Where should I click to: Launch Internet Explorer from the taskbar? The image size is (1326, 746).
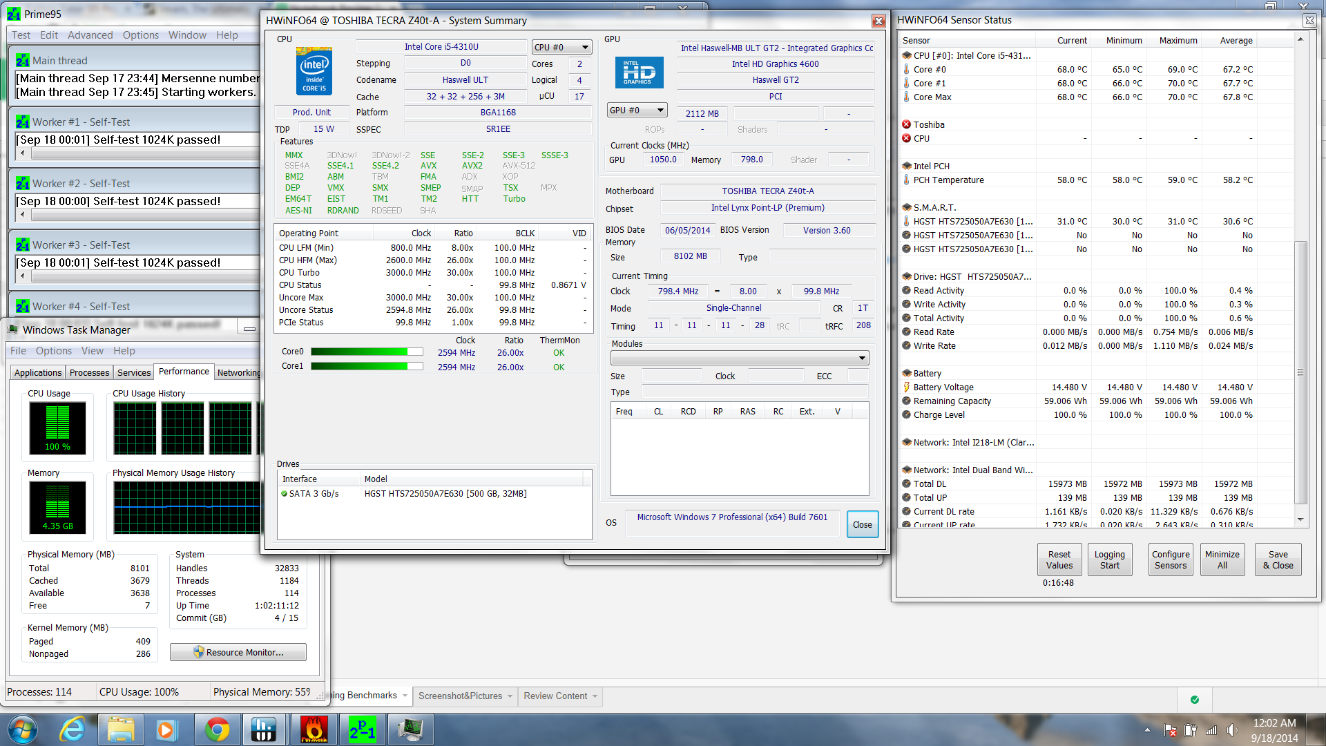coord(73,729)
